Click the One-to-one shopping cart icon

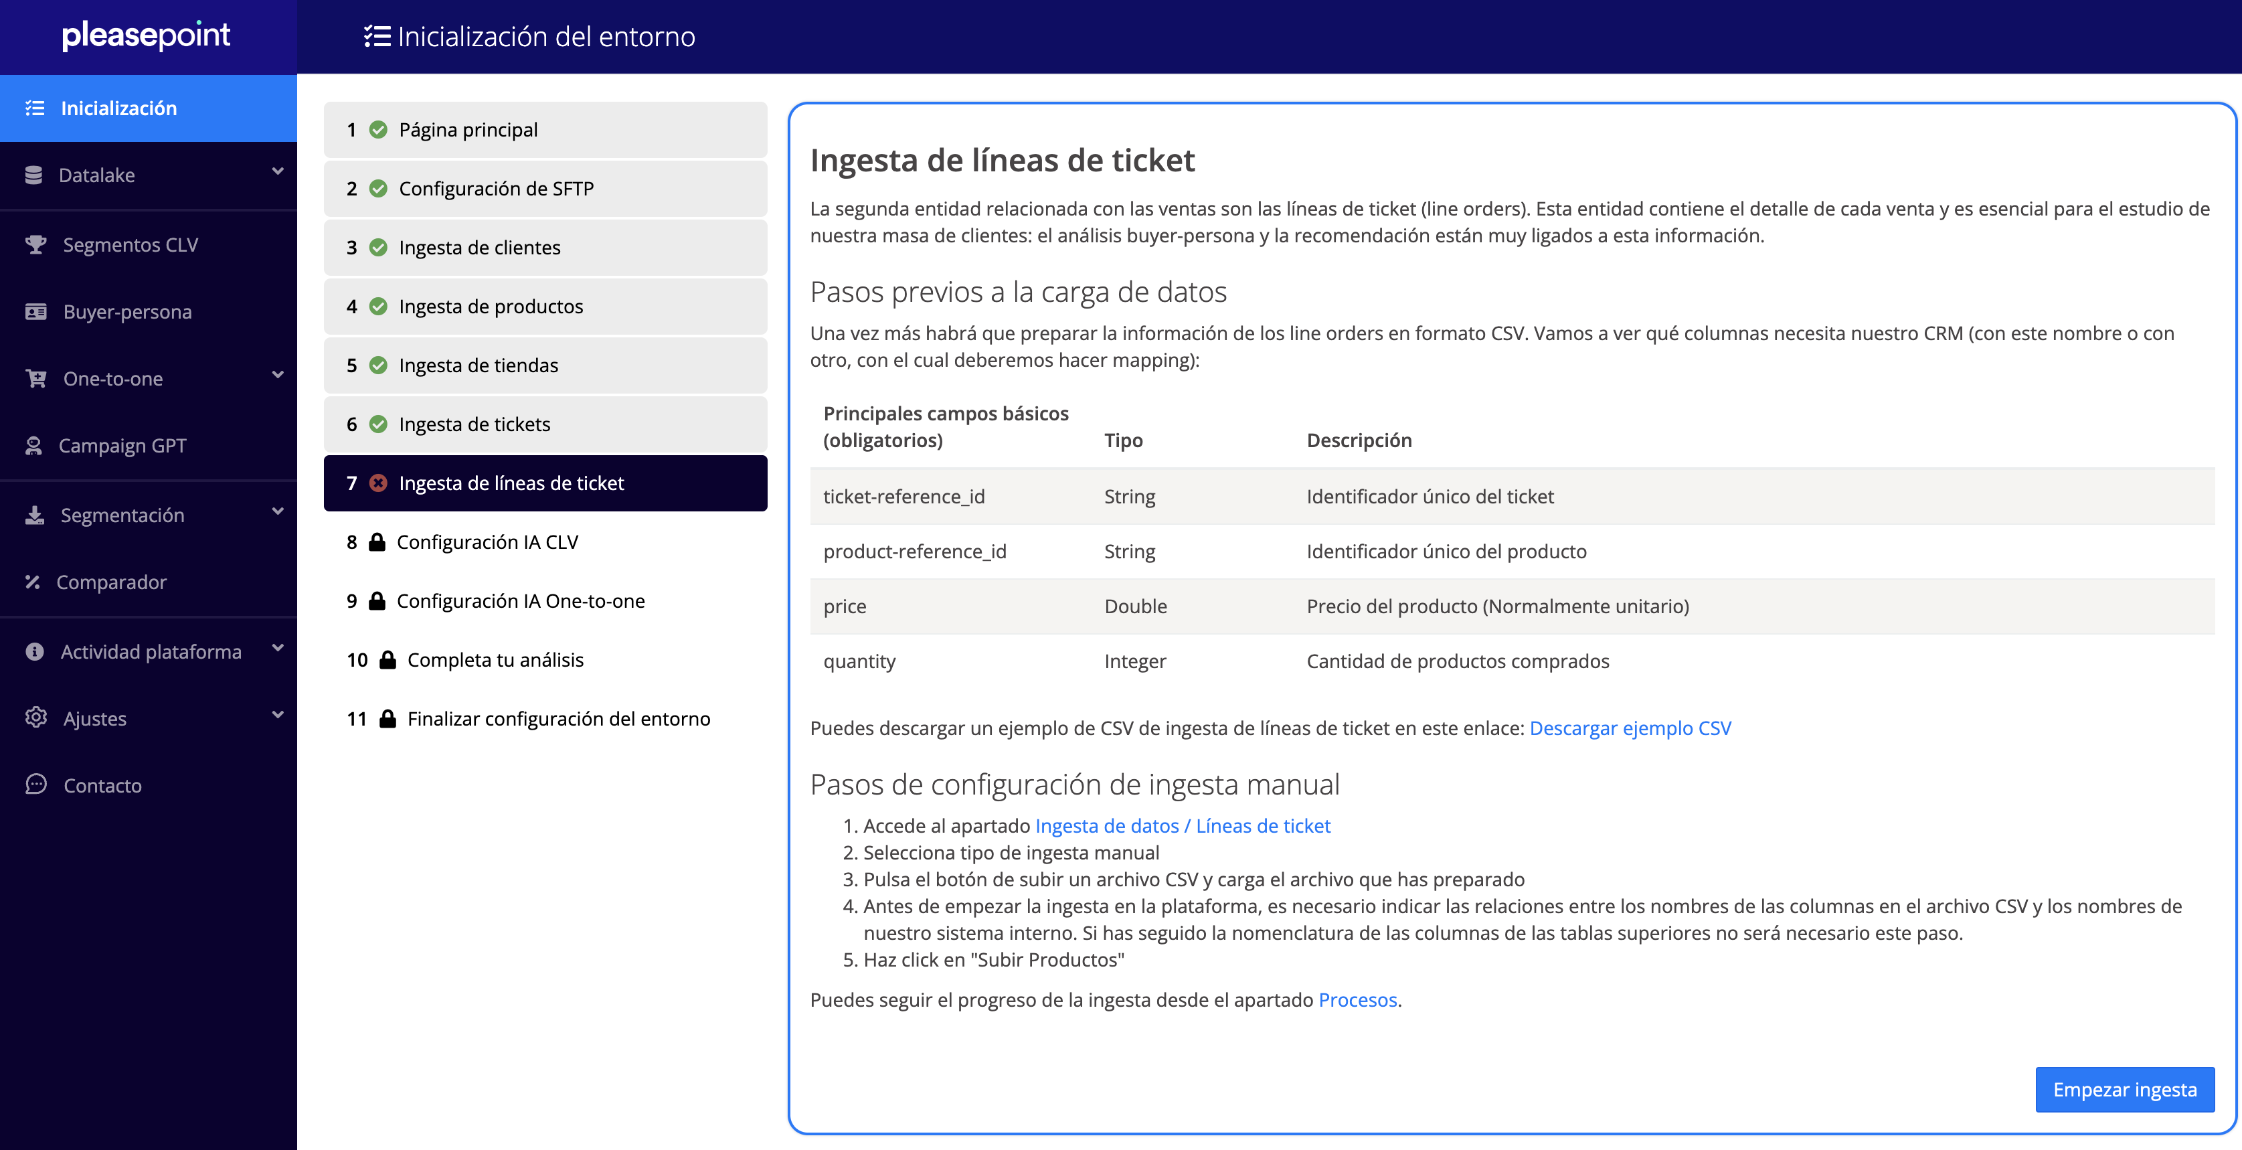(x=35, y=379)
